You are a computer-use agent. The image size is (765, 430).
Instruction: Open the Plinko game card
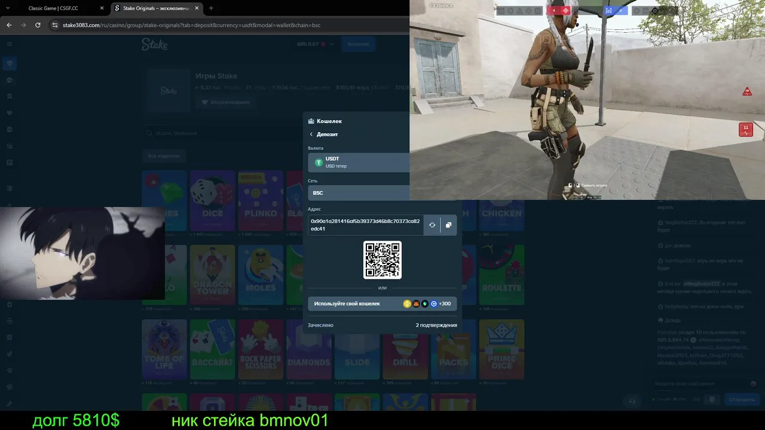(261, 200)
